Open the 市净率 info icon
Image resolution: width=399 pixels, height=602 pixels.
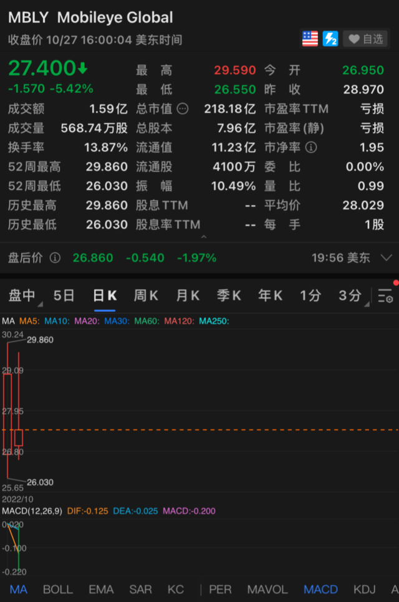(x=311, y=148)
